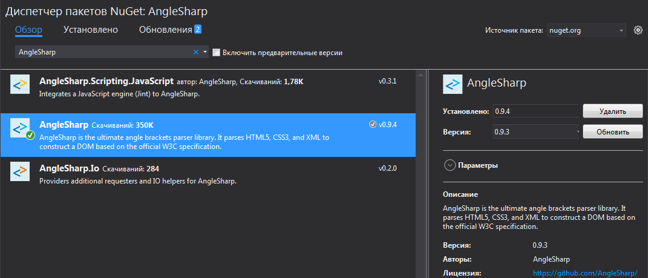Click the Обновить button
The width and height of the screenshot is (648, 278).
613,132
